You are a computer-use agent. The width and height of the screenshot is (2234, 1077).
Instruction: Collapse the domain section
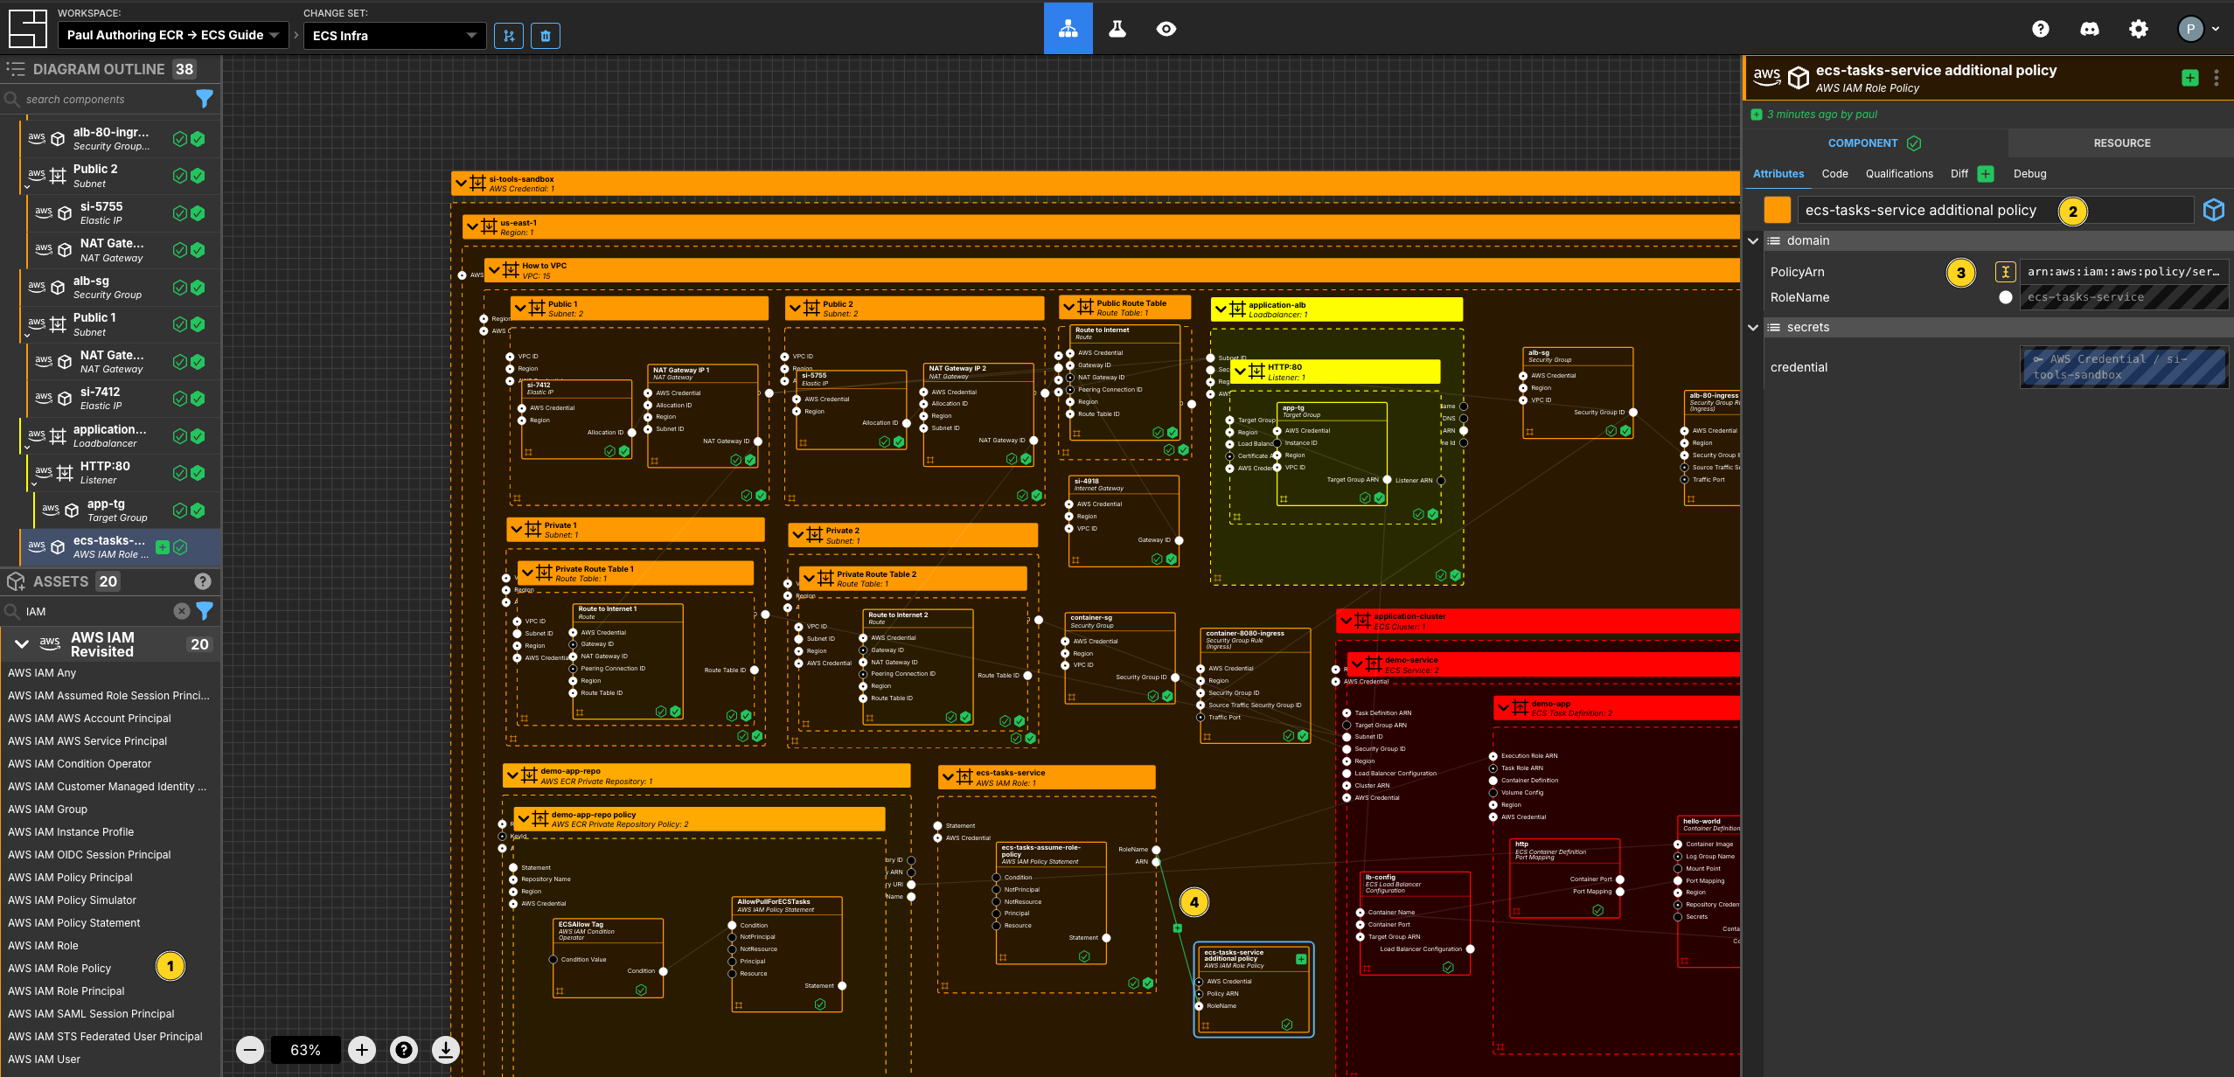coord(1753,240)
